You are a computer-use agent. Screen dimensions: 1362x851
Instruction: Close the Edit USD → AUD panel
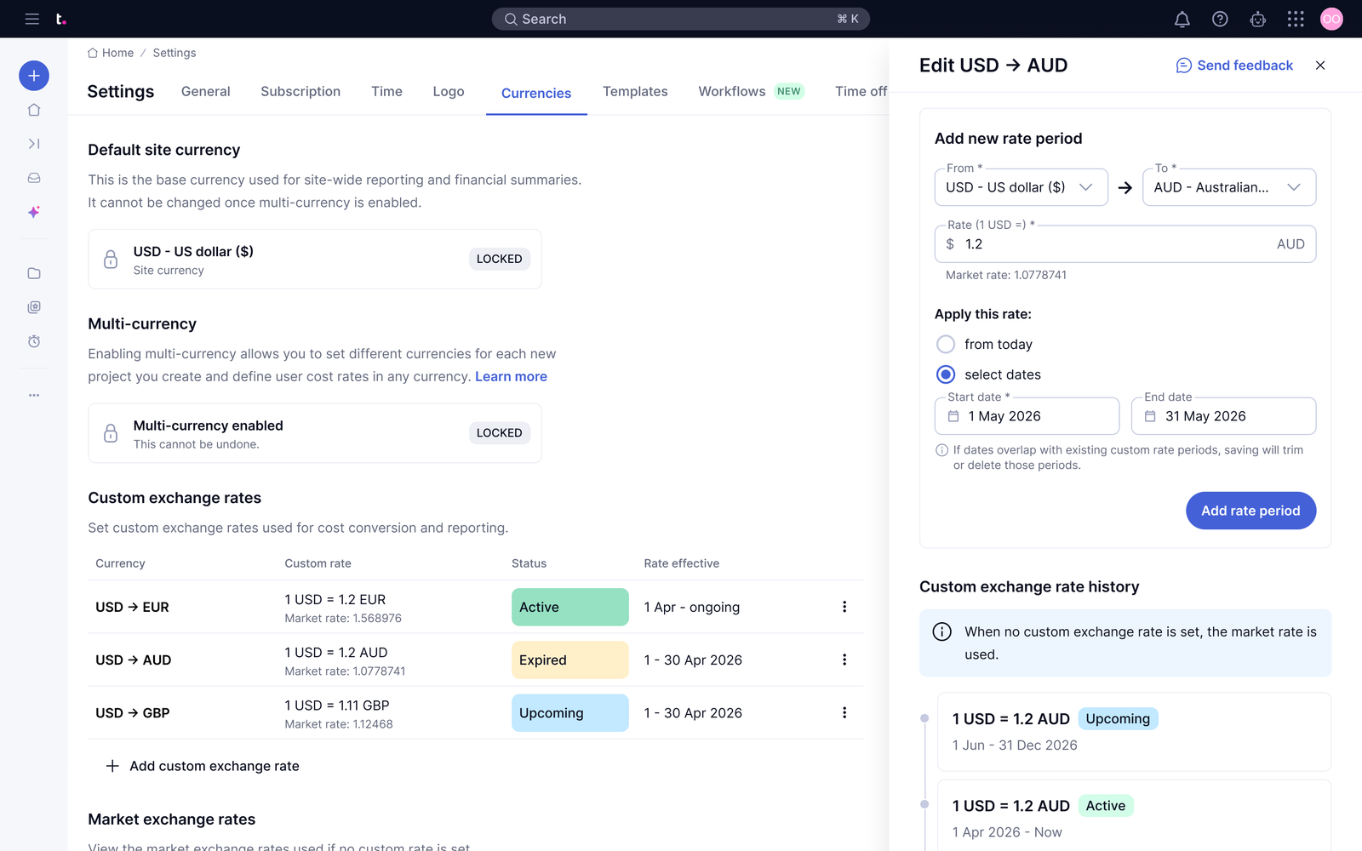(x=1320, y=66)
